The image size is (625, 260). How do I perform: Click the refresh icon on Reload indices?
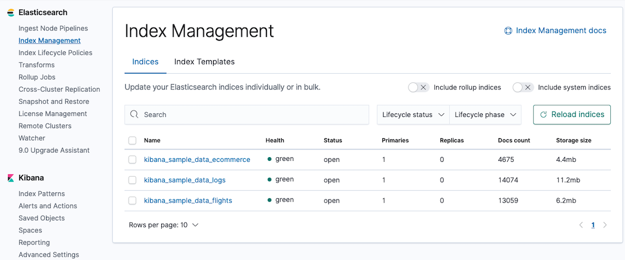click(543, 115)
